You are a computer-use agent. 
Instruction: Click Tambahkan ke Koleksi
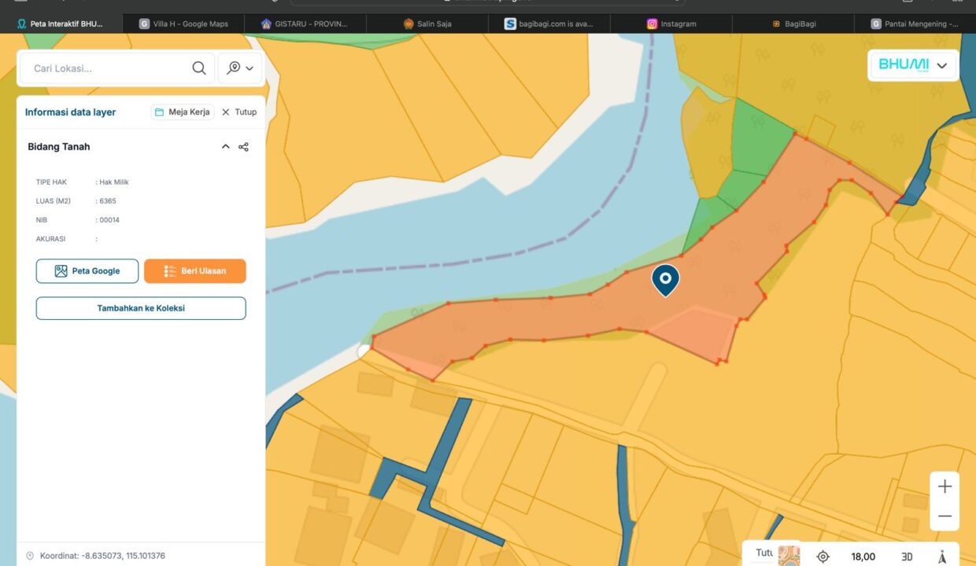pos(141,308)
